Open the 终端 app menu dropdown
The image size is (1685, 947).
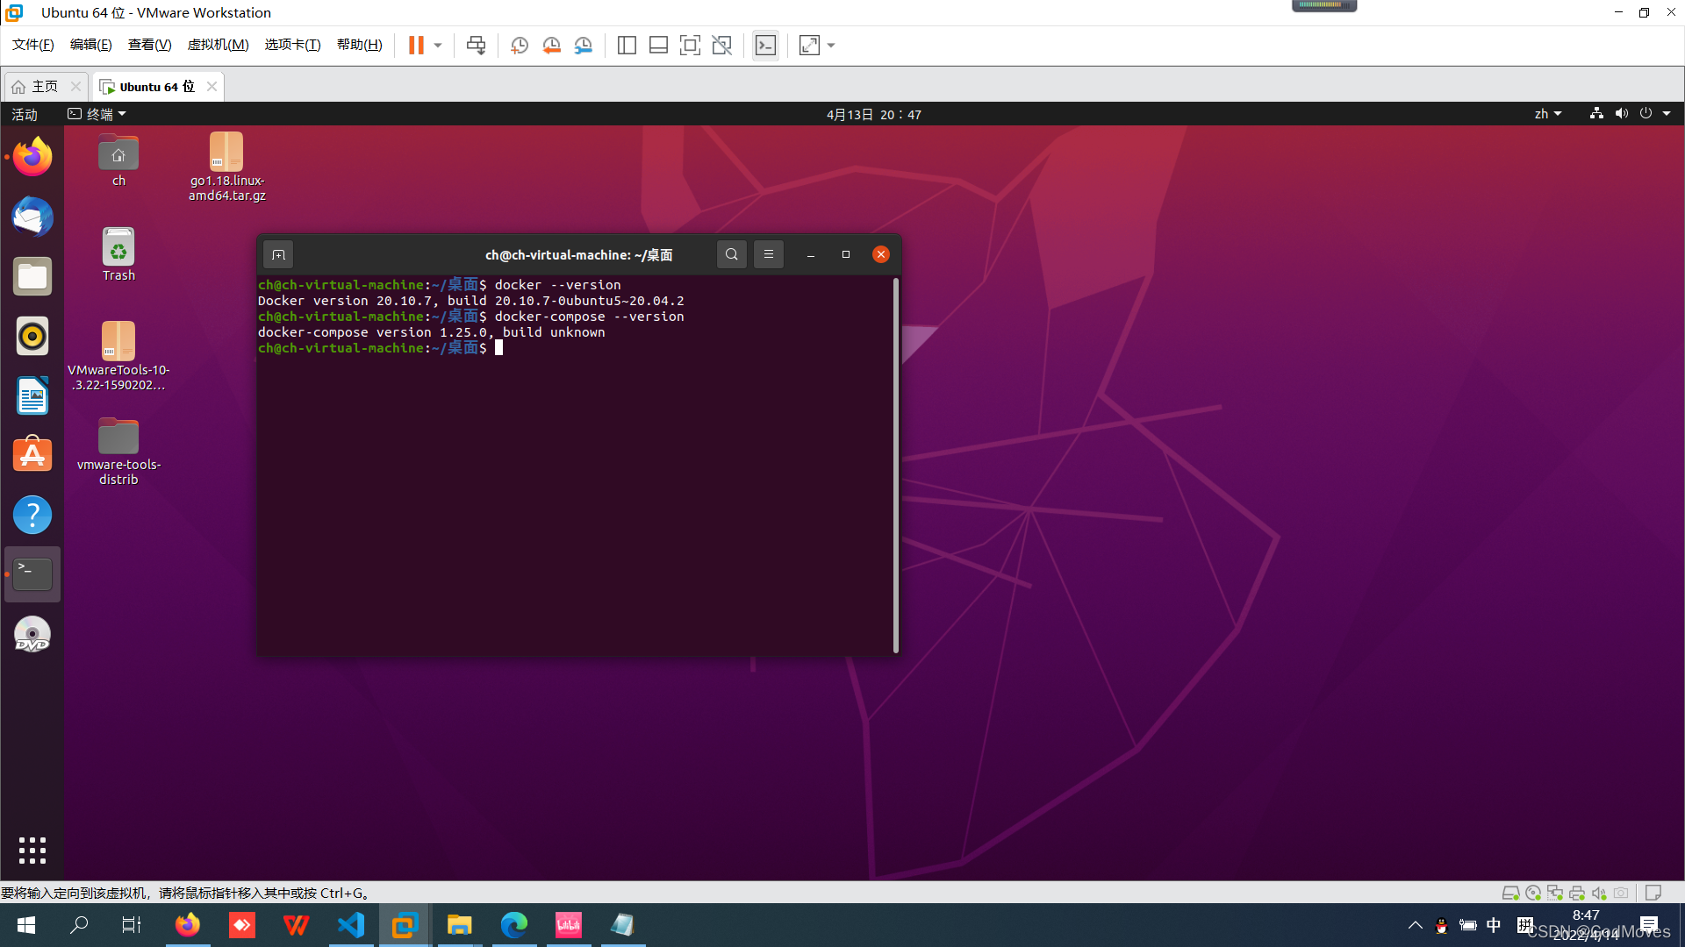(97, 114)
